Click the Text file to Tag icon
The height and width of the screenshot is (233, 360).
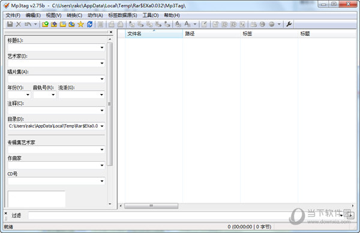158,24
